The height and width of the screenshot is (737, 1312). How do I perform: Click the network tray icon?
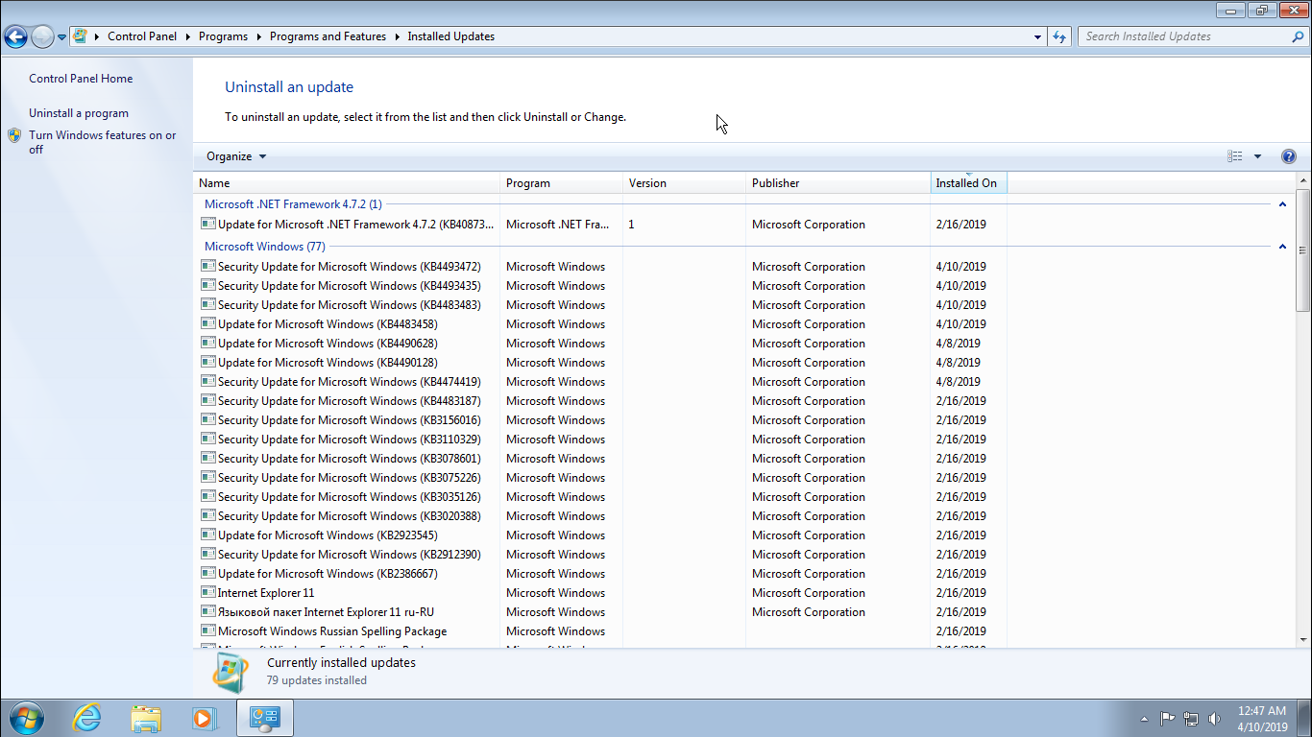(1192, 718)
